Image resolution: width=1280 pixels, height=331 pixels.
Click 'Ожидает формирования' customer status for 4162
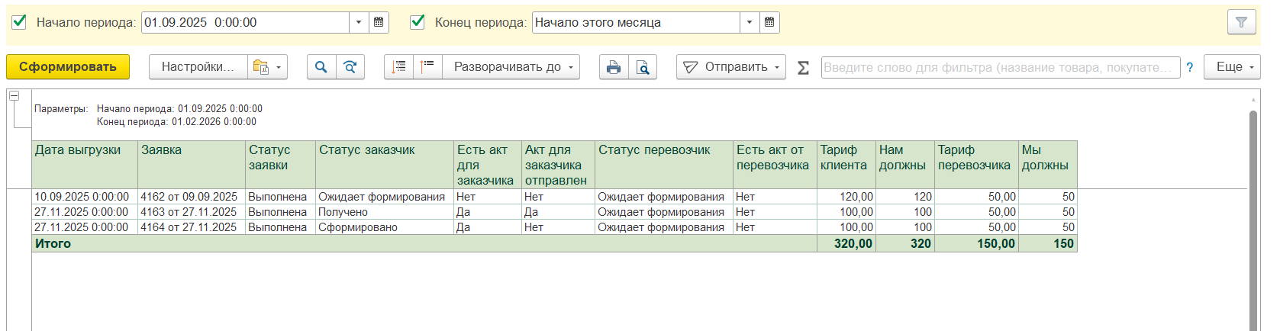tap(385, 197)
